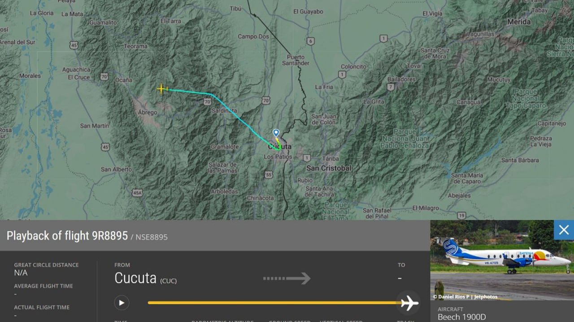Click the gray route arrow between FROM and TO
The height and width of the screenshot is (322, 574).
(x=287, y=278)
